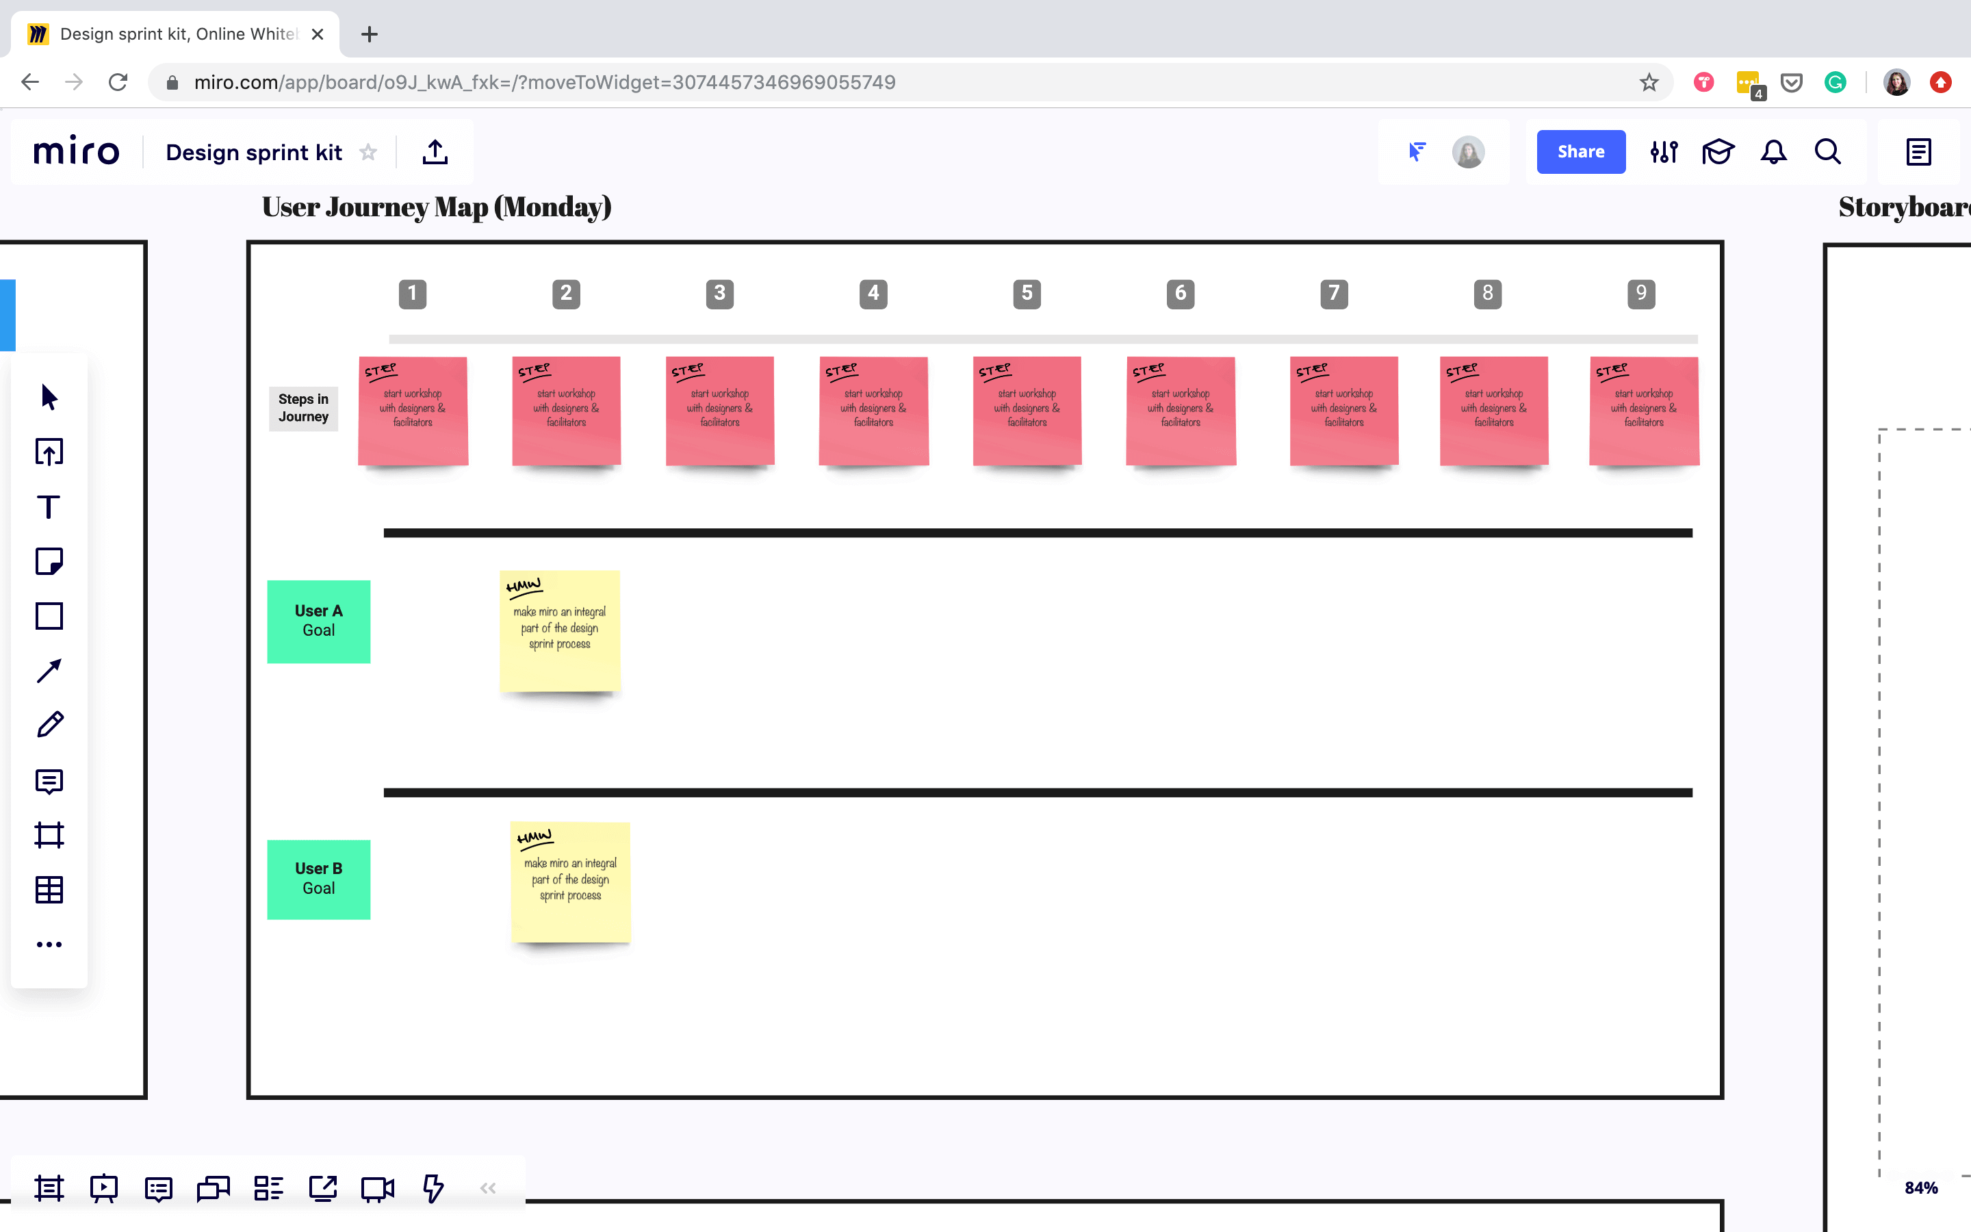Open the Grammarly extension icon
The width and height of the screenshot is (1971, 1232).
[1835, 82]
